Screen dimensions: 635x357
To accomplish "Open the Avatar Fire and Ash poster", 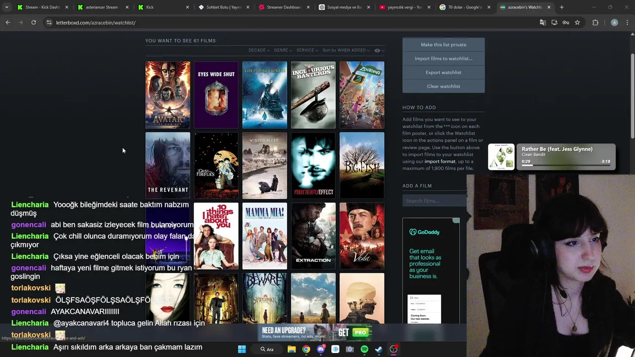I will click(168, 95).
